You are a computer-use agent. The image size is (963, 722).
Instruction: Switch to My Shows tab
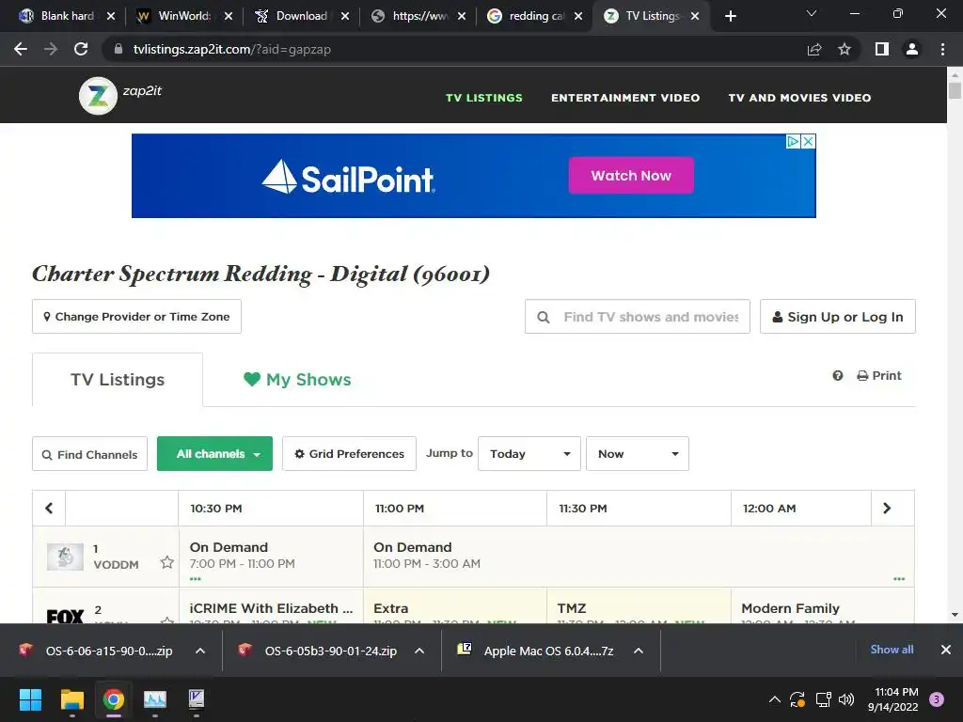coord(297,380)
